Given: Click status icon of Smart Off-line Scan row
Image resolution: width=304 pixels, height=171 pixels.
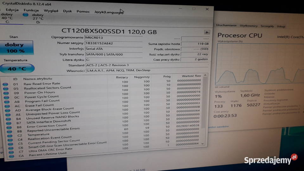Looking at the screenshot, I should (x=11, y=148).
